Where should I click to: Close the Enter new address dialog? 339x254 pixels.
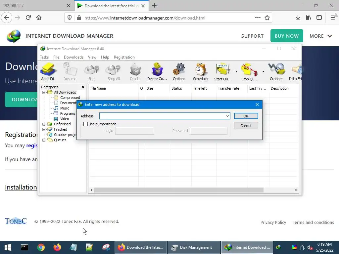[x=257, y=105]
